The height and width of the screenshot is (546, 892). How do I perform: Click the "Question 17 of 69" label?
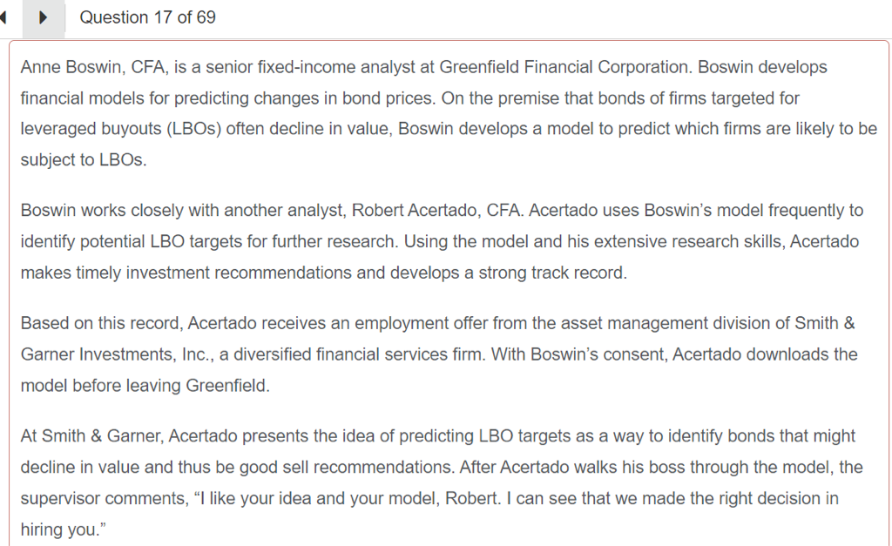(x=147, y=17)
